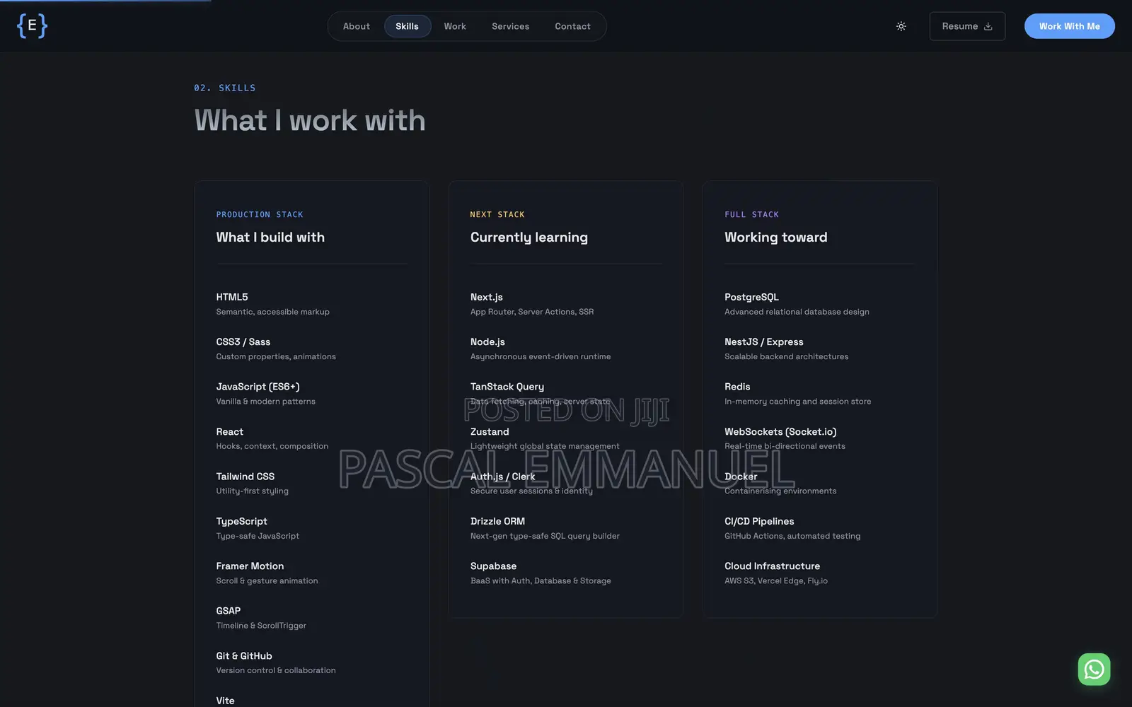The width and height of the screenshot is (1132, 707).
Task: Jump to the Contact section
Action: [x=572, y=26]
